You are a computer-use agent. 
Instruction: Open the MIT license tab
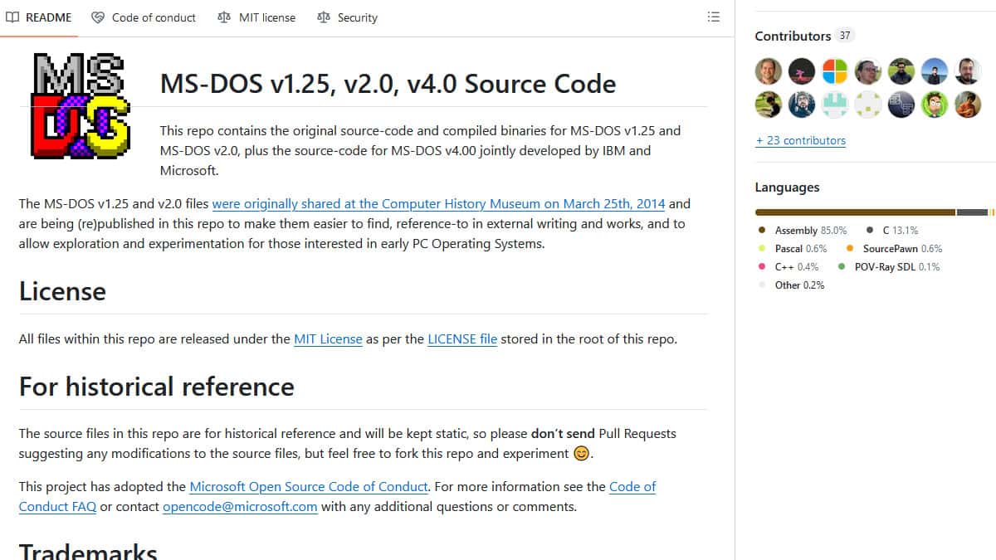click(256, 17)
